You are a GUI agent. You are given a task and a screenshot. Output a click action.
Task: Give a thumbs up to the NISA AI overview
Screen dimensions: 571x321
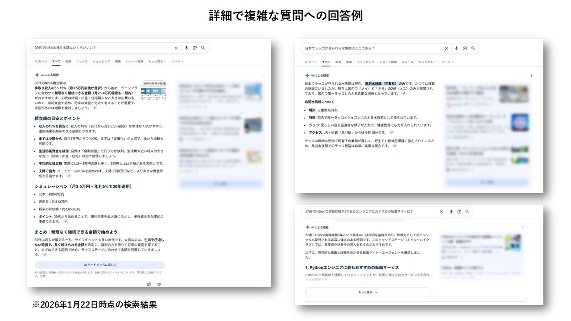(149, 284)
